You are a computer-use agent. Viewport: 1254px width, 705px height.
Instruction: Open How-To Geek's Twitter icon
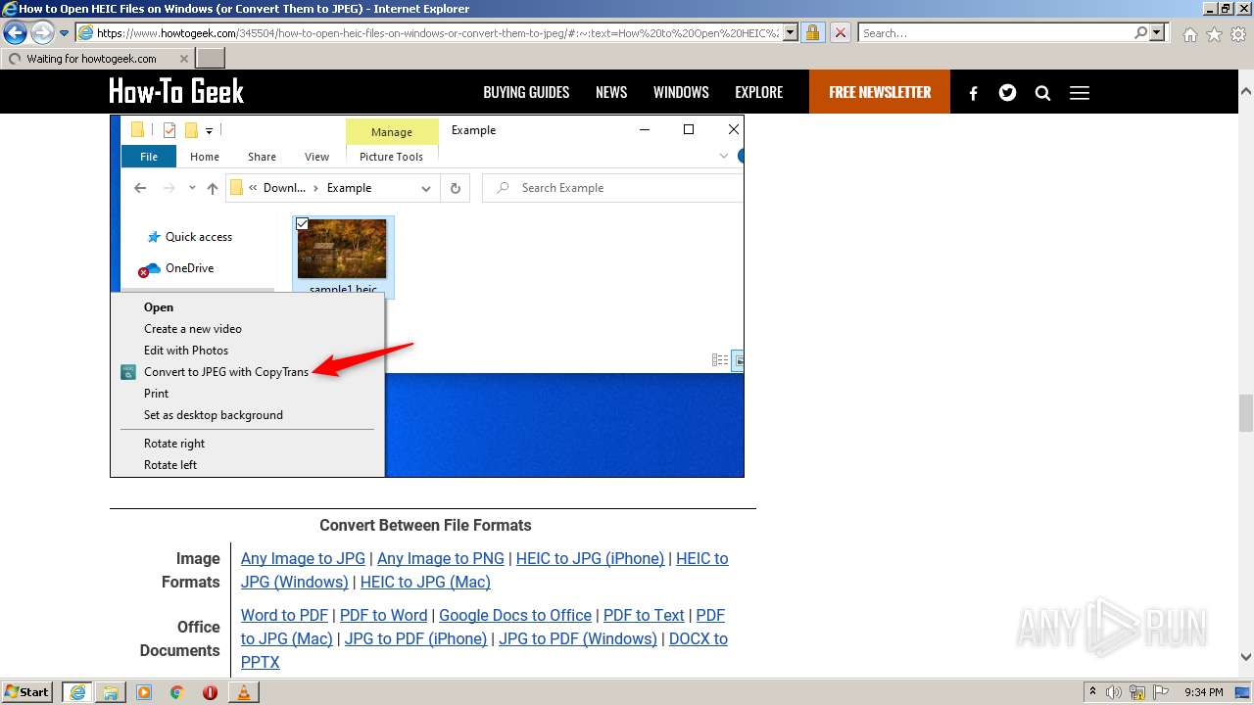tap(1007, 93)
